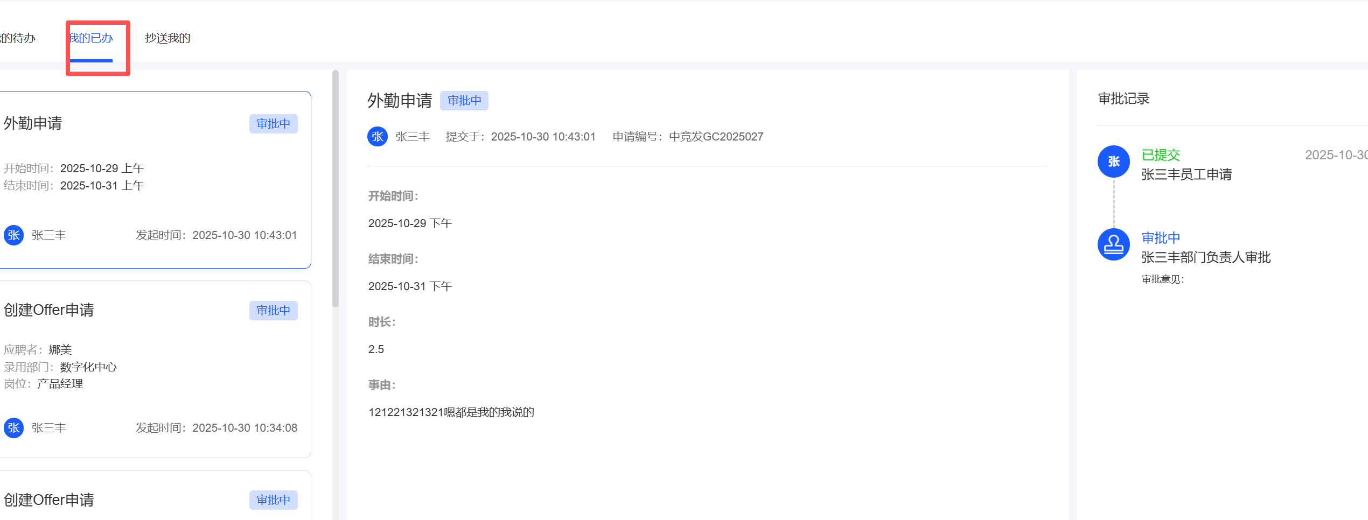Open the 抄送我的 tab
The width and height of the screenshot is (1368, 520).
pyautogui.click(x=167, y=38)
